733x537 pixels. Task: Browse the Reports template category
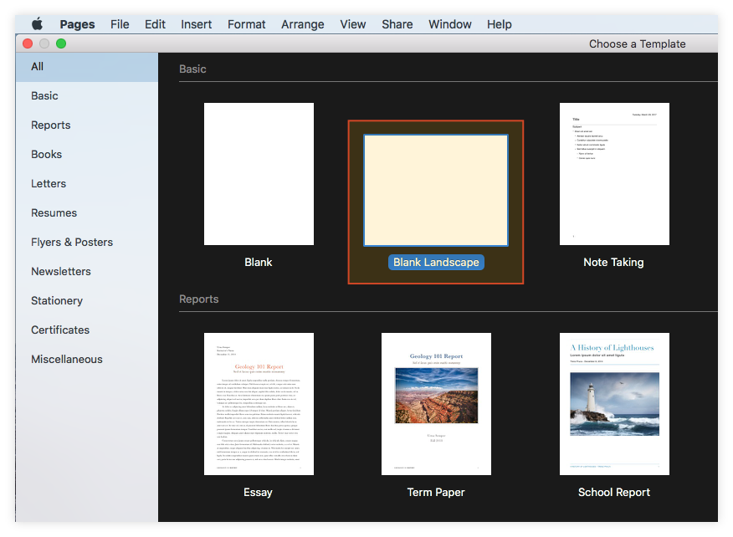(x=50, y=125)
